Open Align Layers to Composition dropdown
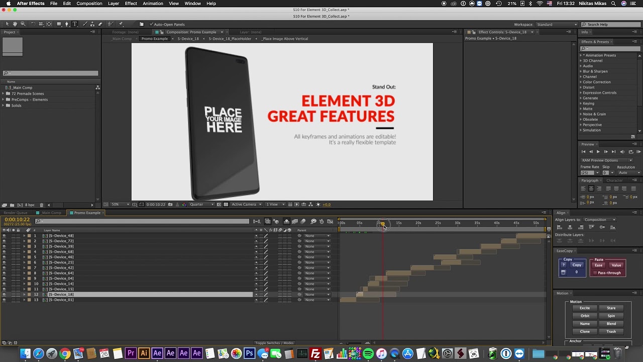The width and height of the screenshot is (643, 362). click(x=600, y=220)
